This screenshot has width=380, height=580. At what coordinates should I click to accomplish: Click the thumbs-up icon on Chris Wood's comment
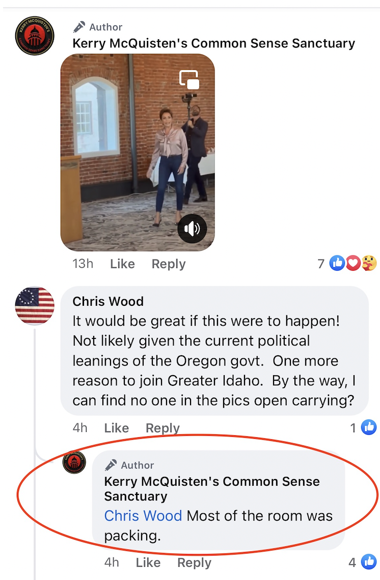click(369, 427)
